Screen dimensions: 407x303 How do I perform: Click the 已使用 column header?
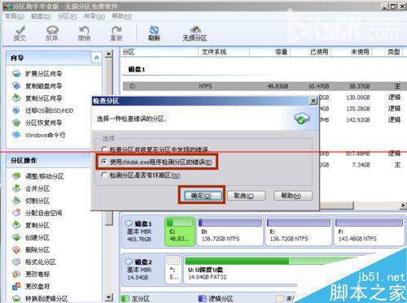(311, 52)
